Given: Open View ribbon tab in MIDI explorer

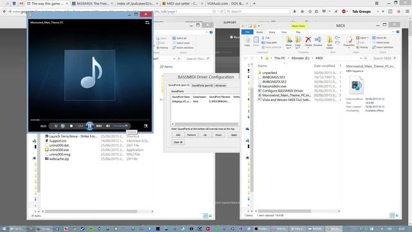Looking at the screenshot, I should pos(284,32).
